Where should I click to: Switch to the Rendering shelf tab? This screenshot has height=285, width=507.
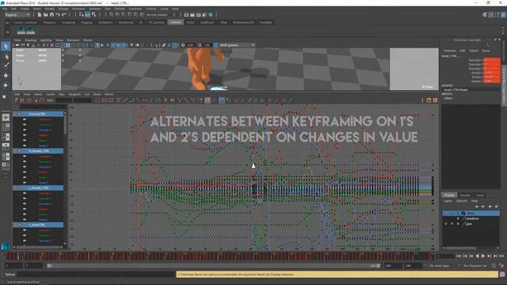point(125,23)
